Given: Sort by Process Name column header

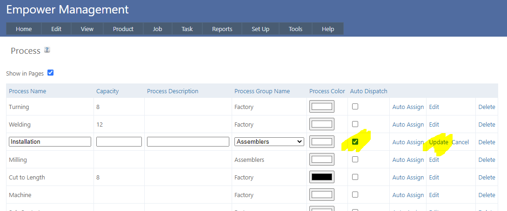Looking at the screenshot, I should pyautogui.click(x=27, y=91).
